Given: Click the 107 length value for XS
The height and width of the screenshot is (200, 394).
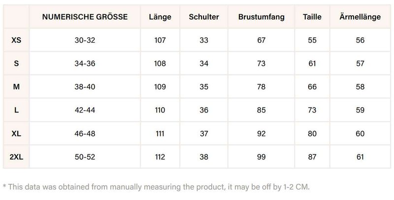Looking at the screenshot, I should coord(160,40).
